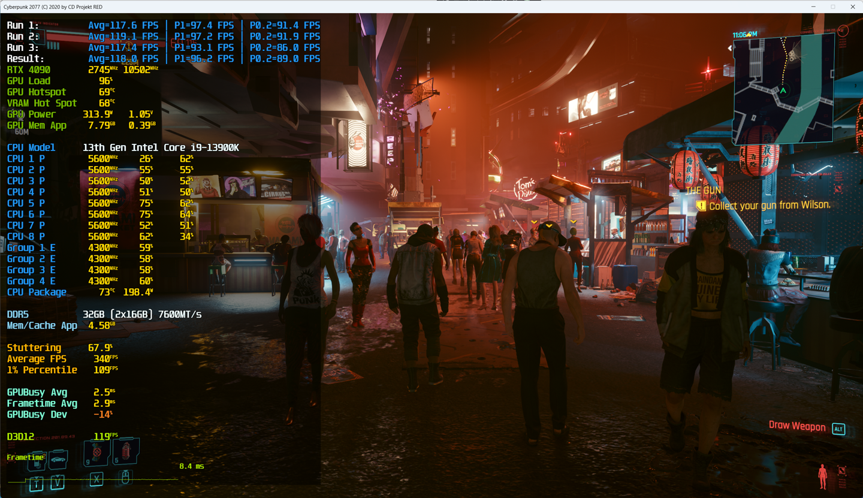Click the Draw Weapon prompt text
Image resolution: width=863 pixels, height=498 pixels.
coord(796,425)
